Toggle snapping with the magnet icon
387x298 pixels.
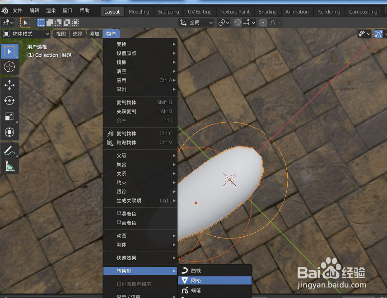pos(238,22)
